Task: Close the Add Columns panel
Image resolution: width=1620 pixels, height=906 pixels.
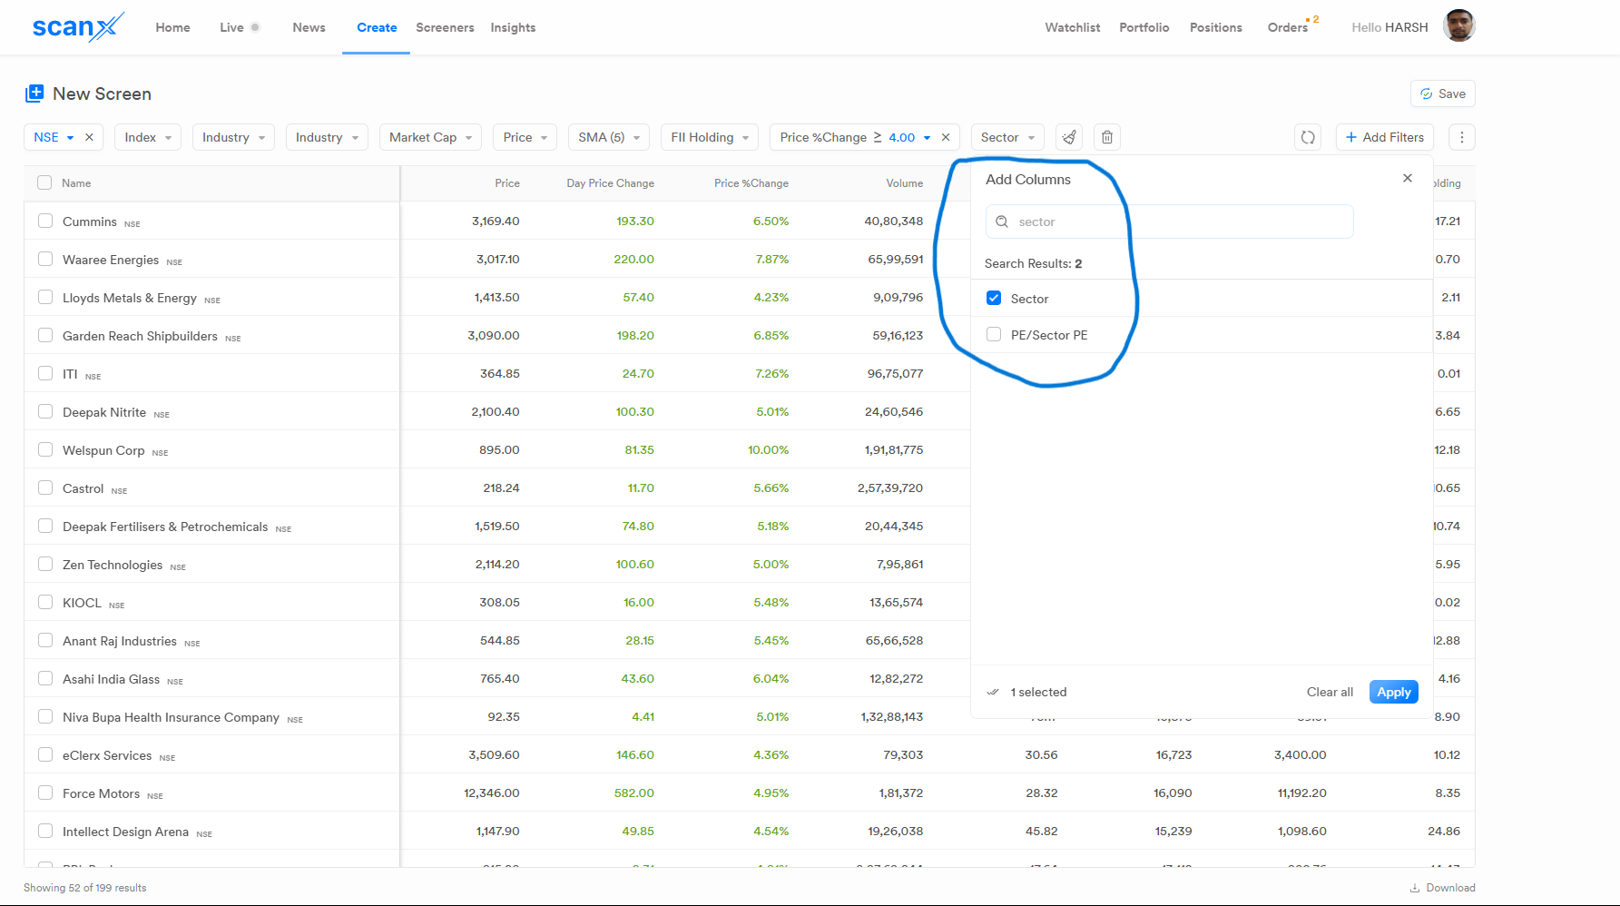Action: pyautogui.click(x=1408, y=178)
